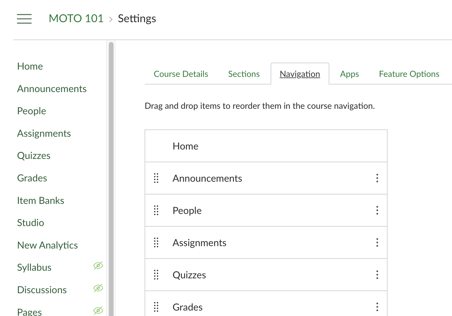Click the drag handle beside Grades row

[156, 307]
